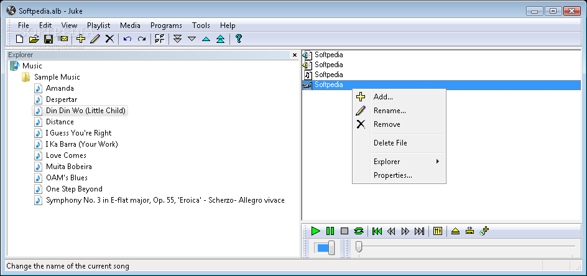Move song to top with double cyan arrow
The image size is (587, 276).
tap(221, 39)
